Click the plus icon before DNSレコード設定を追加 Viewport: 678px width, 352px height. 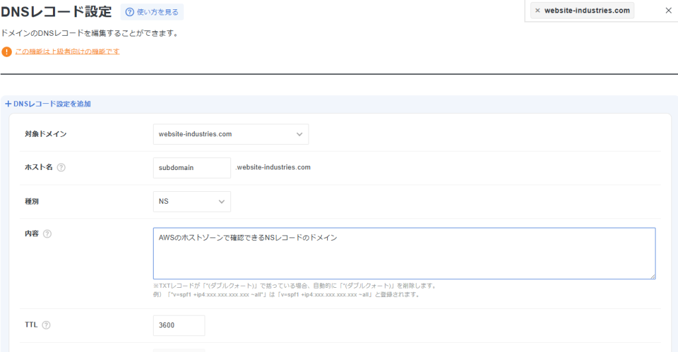(8, 104)
